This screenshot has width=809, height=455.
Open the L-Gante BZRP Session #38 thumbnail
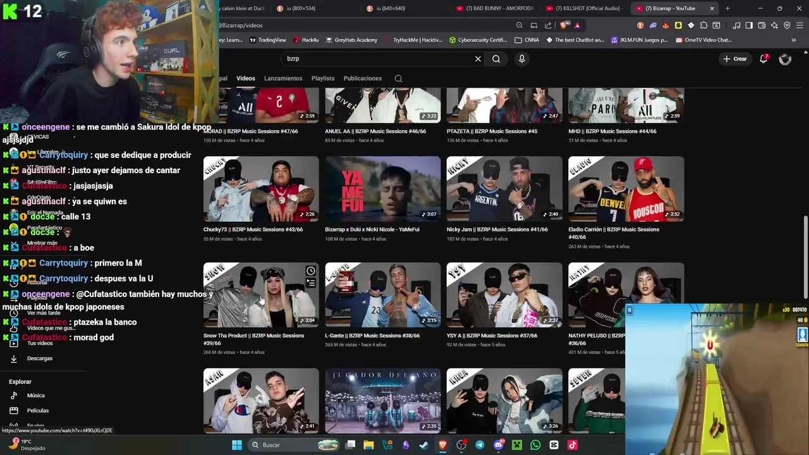point(383,295)
